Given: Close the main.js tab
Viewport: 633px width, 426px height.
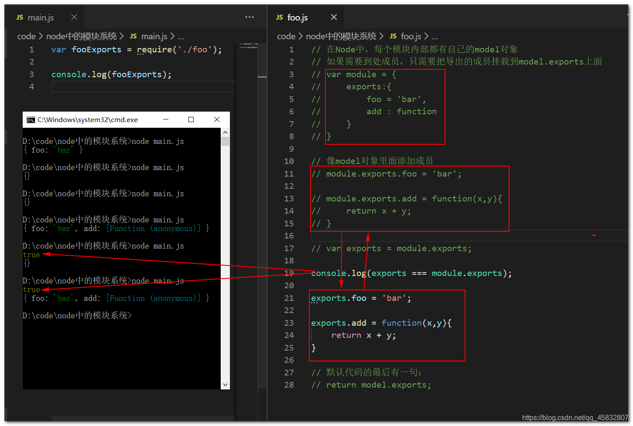Looking at the screenshot, I should (x=74, y=17).
